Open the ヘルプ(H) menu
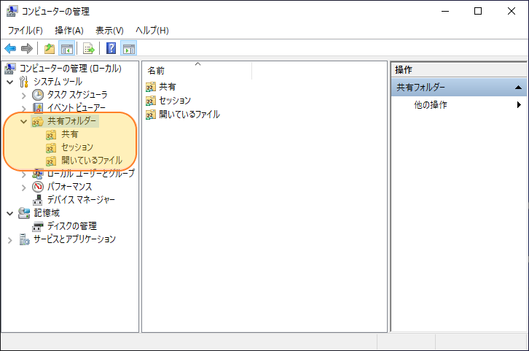The image size is (529, 351). click(x=152, y=31)
